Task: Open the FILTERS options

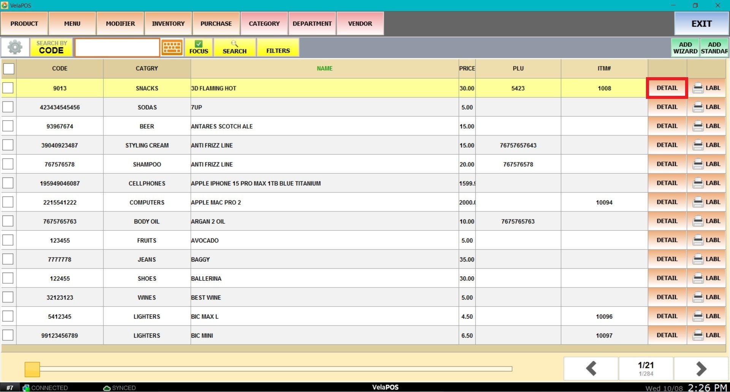Action: (278, 48)
